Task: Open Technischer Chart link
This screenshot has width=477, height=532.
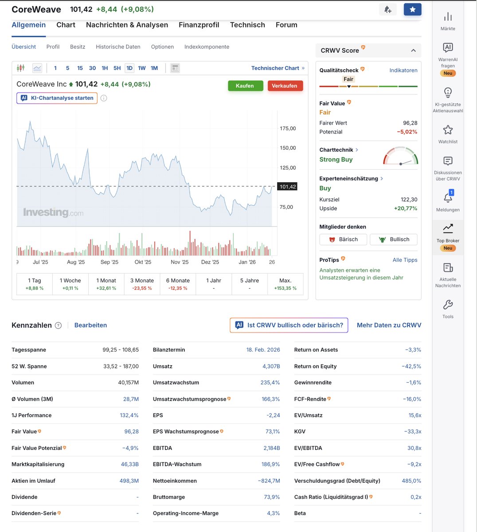Action: pos(278,68)
